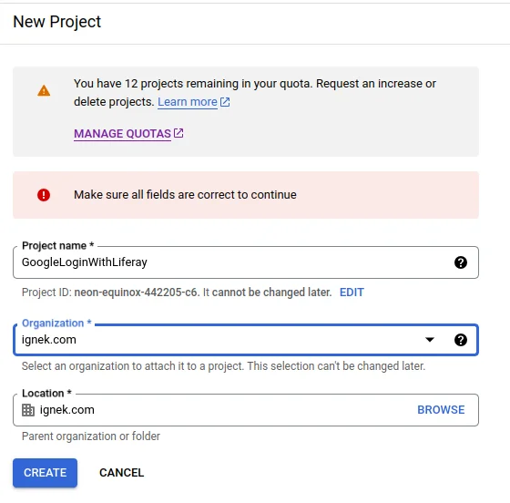This screenshot has height=503, width=510.
Task: Click the CANCEL button
Action: [x=121, y=473]
